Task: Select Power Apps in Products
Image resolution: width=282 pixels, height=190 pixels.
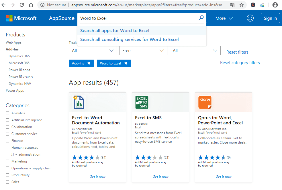Action: [15, 91]
